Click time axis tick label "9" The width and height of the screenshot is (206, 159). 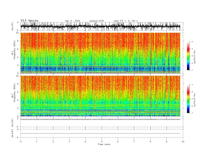166,142
